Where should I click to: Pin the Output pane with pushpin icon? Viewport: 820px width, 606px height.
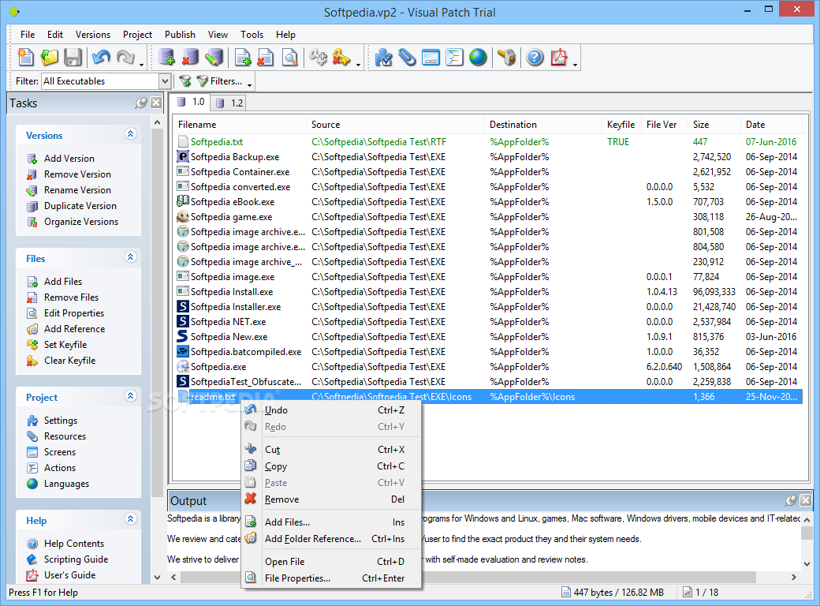tap(792, 500)
